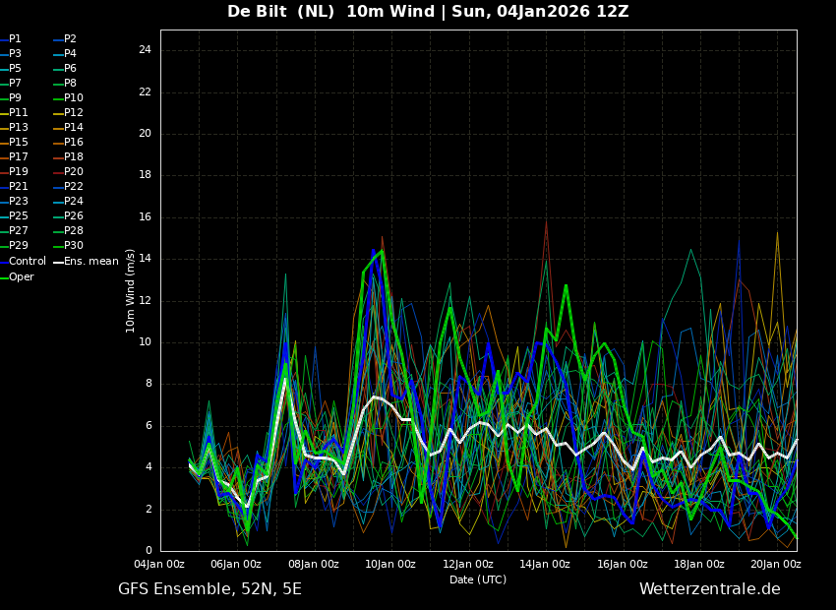Click the 06Jan 00z date label
The width and height of the screenshot is (836, 610).
pyautogui.click(x=236, y=565)
